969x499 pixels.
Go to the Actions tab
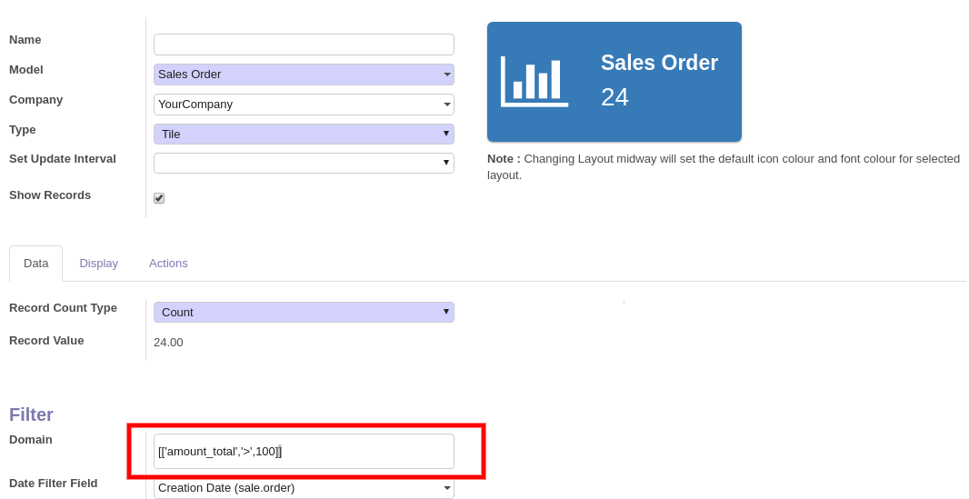(x=168, y=264)
